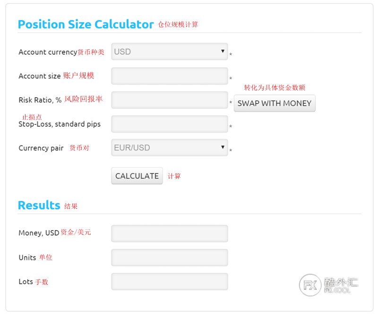Select the Stop-Loss standard pips input box
Image resolution: width=378 pixels, height=316 pixels.
click(x=169, y=124)
